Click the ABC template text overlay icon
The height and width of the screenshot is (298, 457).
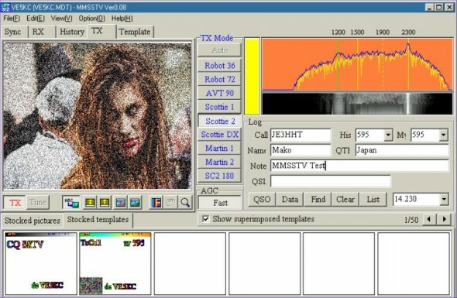(x=71, y=202)
